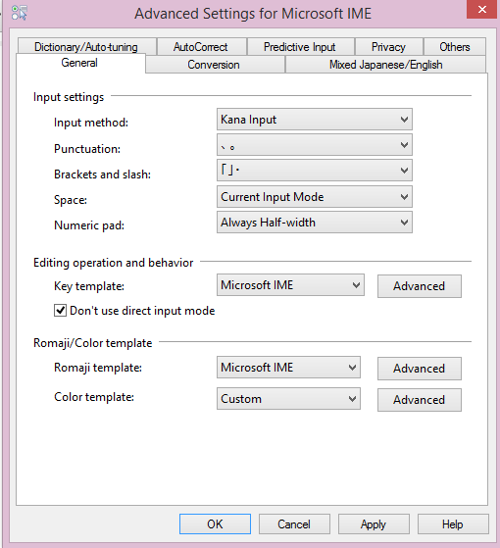Open the AutoCorrect tab
Image resolution: width=500 pixels, height=548 pixels.
tap(201, 46)
